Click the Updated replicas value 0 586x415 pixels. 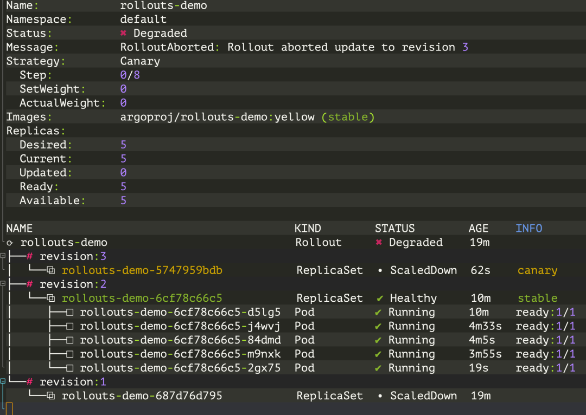[x=123, y=173]
